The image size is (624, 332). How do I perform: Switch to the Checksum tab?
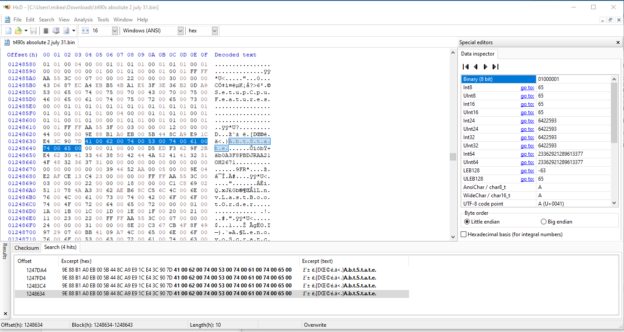click(x=27, y=248)
